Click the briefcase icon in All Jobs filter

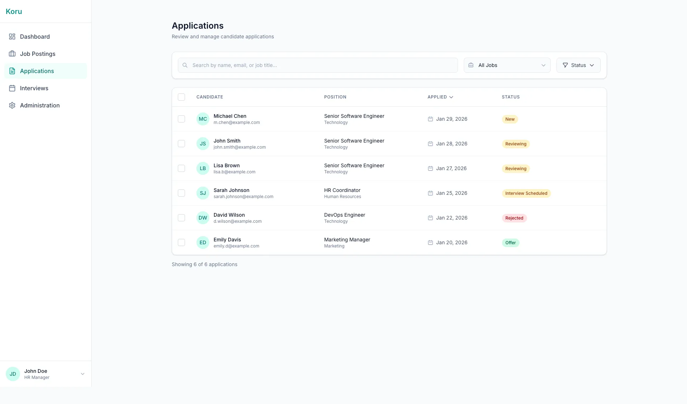point(471,65)
